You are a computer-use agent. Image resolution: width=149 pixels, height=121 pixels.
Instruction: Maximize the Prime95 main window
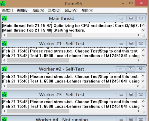131,3
